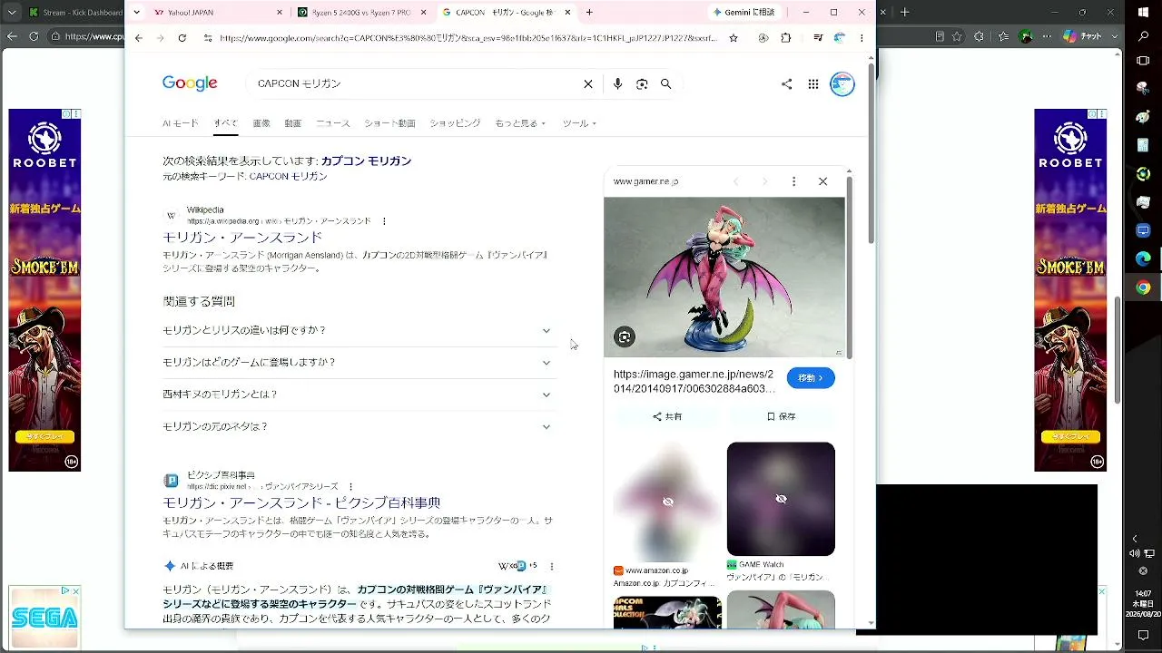Start voice search with the microphone icon

pos(617,83)
